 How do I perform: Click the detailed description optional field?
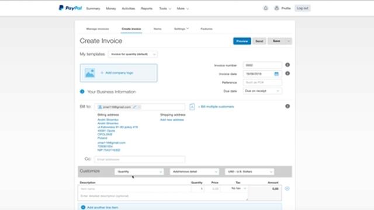coord(162,196)
